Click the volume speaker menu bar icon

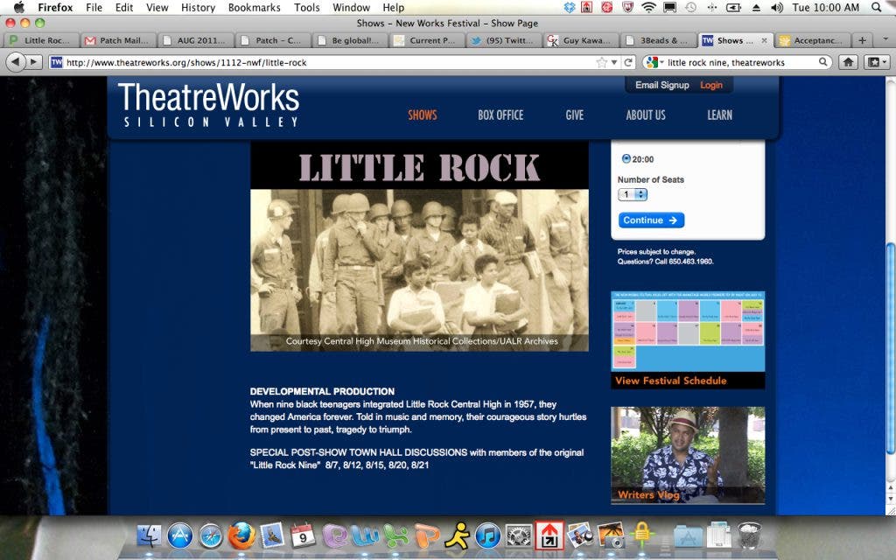click(x=777, y=7)
